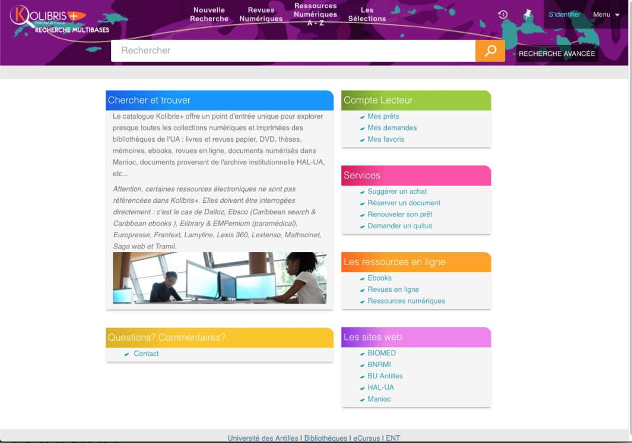Click the orange magnifying glass search button
The image size is (632, 443).
(x=490, y=51)
